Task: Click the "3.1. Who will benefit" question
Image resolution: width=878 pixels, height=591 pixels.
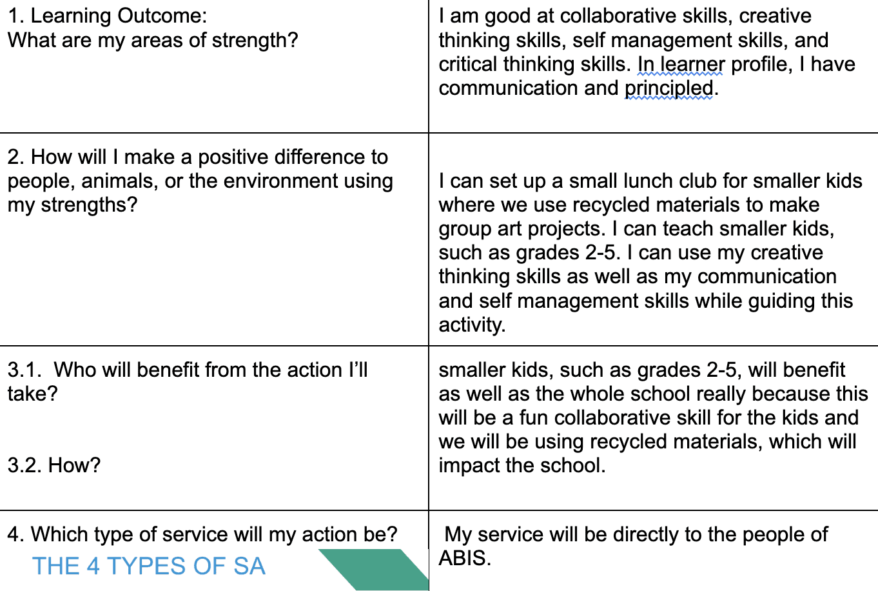Action: tap(188, 370)
